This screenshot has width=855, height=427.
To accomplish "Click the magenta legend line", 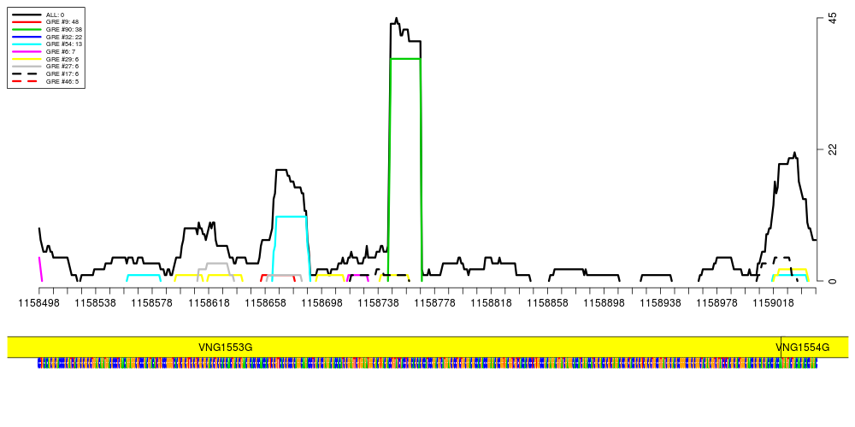I will pyautogui.click(x=27, y=51).
